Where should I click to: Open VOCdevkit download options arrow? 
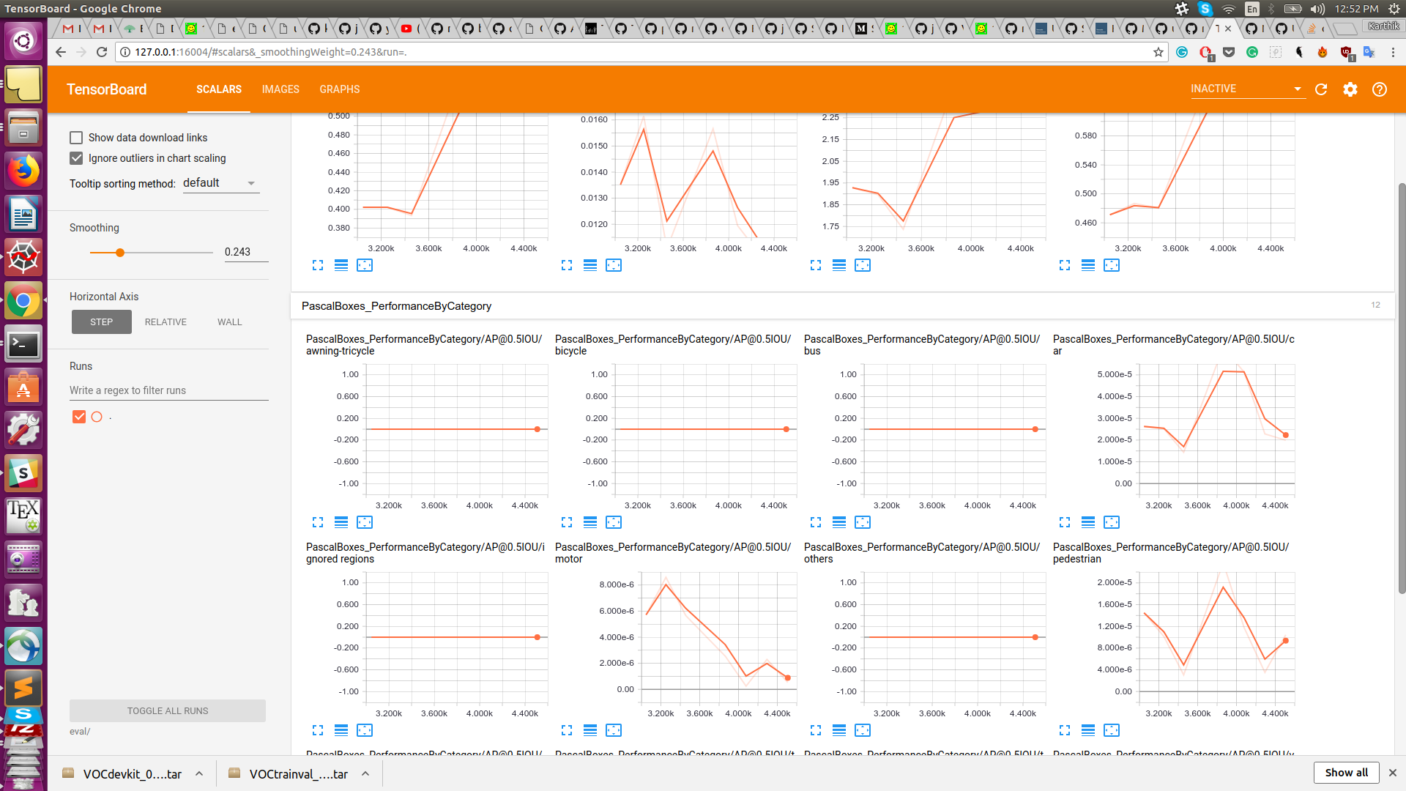tap(199, 774)
